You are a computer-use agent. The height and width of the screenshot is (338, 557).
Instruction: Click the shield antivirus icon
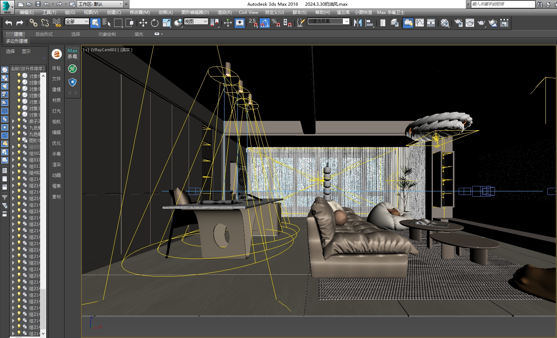72,82
